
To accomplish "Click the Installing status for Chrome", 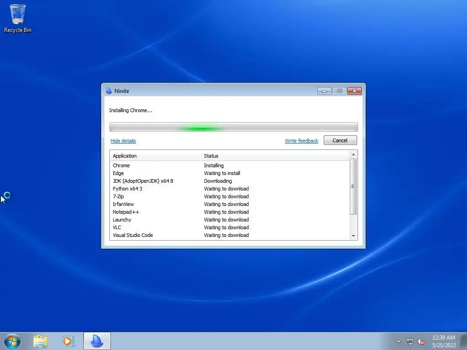I will 214,165.
